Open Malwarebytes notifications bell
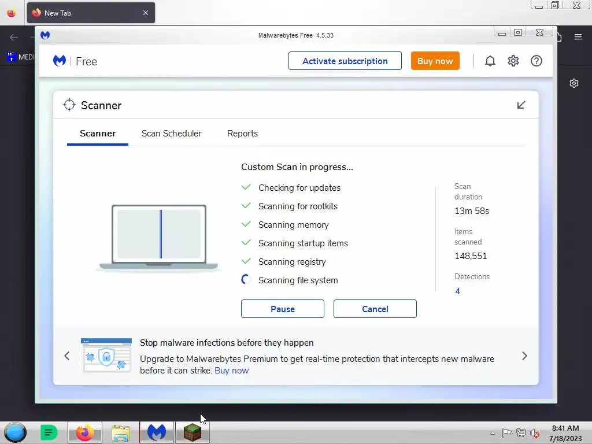 pos(490,61)
